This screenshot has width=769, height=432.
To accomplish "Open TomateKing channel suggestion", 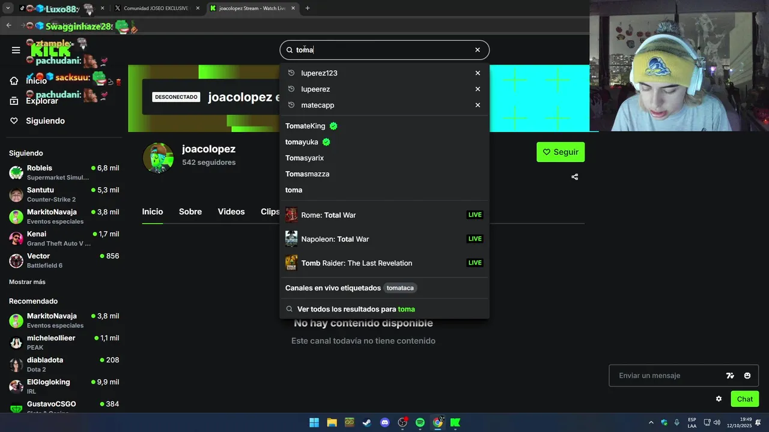I will [x=384, y=126].
